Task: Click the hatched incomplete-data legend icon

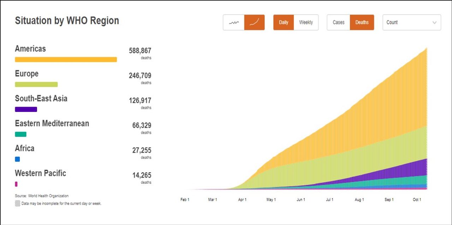Action: coord(17,203)
